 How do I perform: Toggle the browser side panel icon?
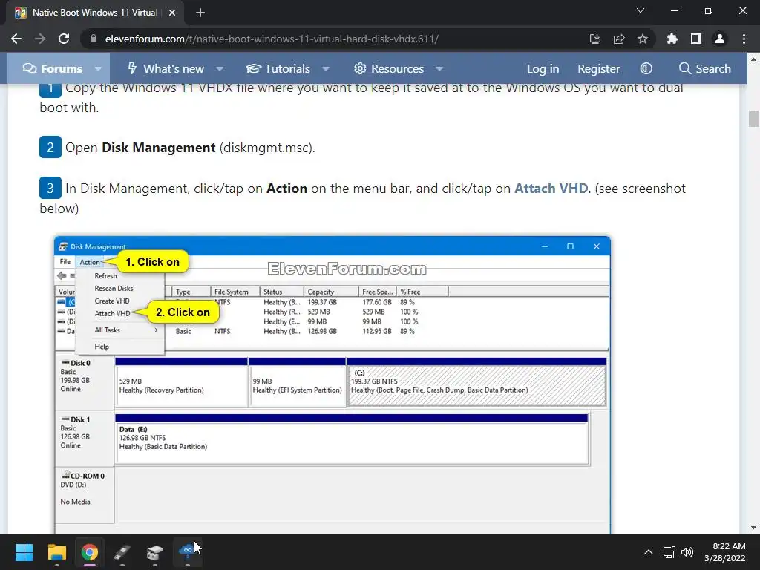[696, 39]
